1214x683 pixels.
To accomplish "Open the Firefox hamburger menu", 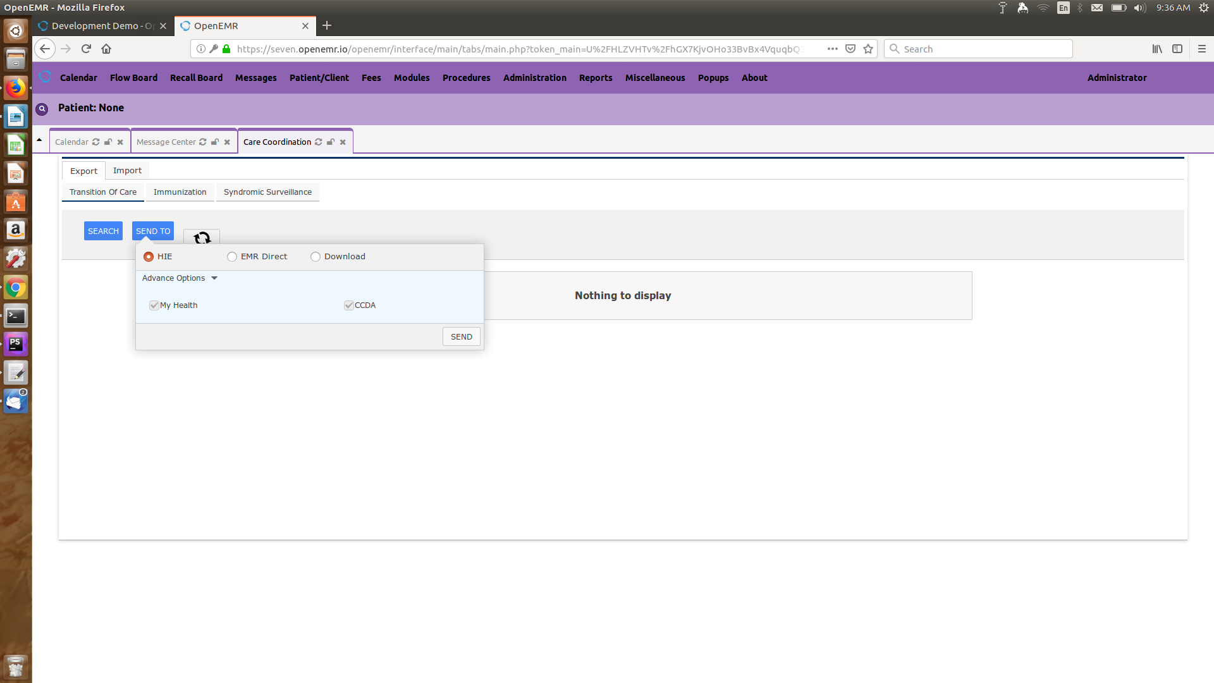I will (x=1201, y=49).
